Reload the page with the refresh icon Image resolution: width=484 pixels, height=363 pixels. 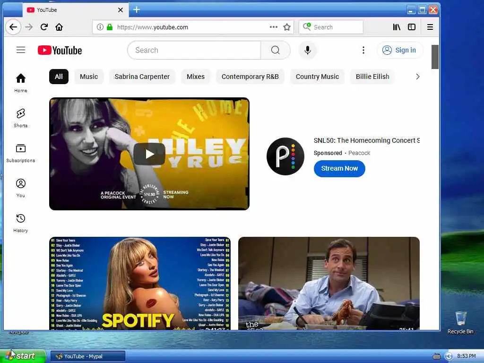[44, 27]
